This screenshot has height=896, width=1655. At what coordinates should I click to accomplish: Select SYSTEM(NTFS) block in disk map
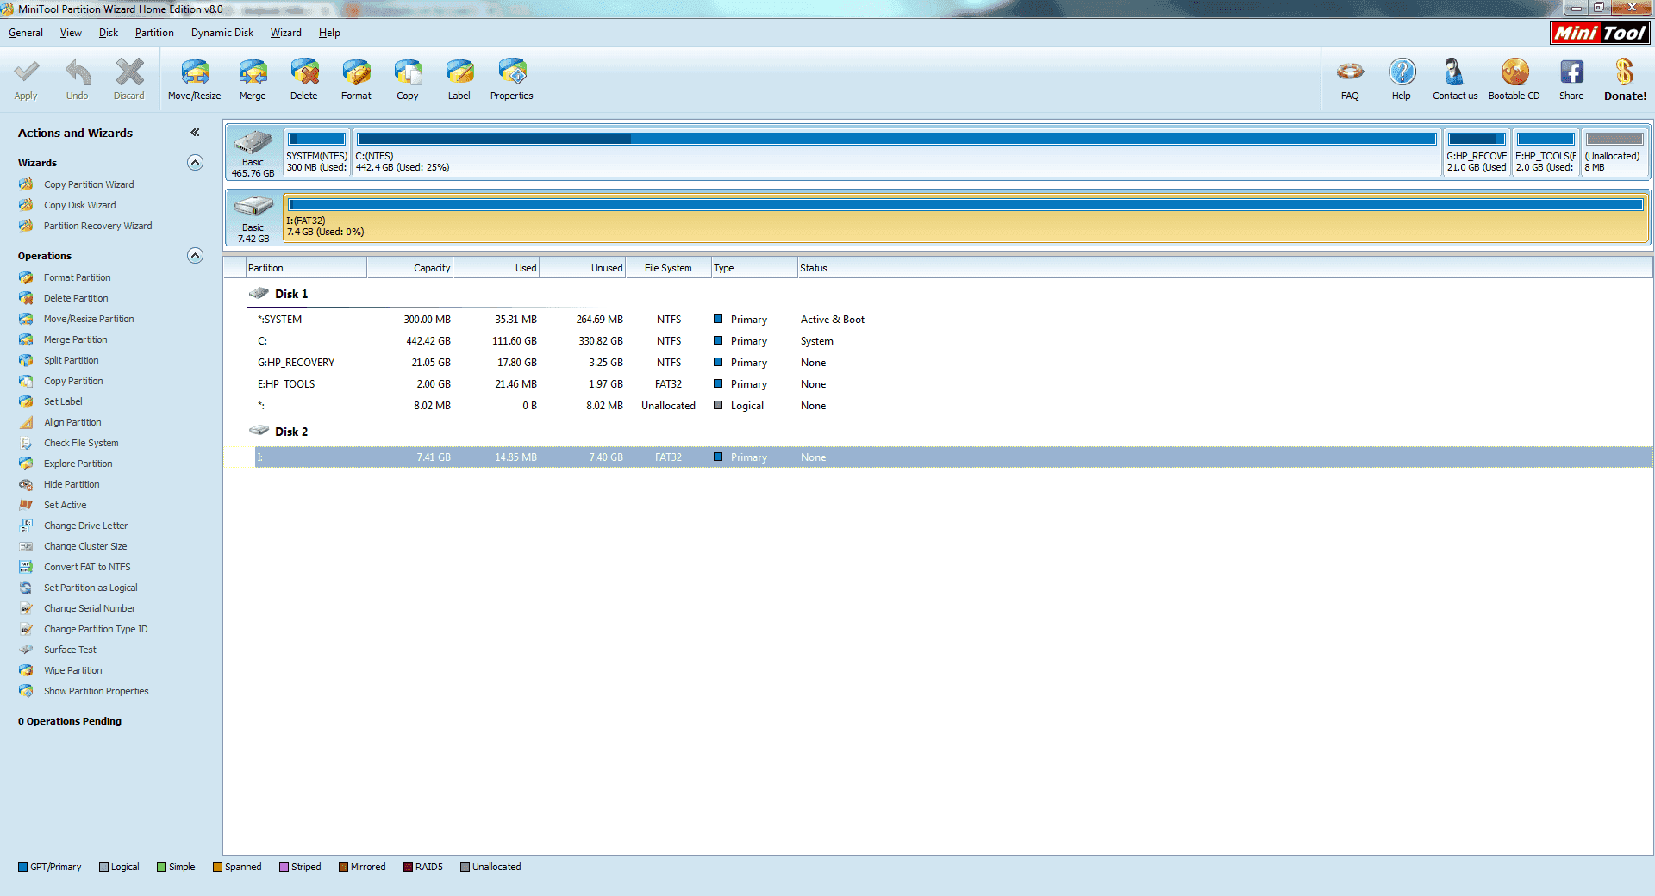[x=316, y=152]
